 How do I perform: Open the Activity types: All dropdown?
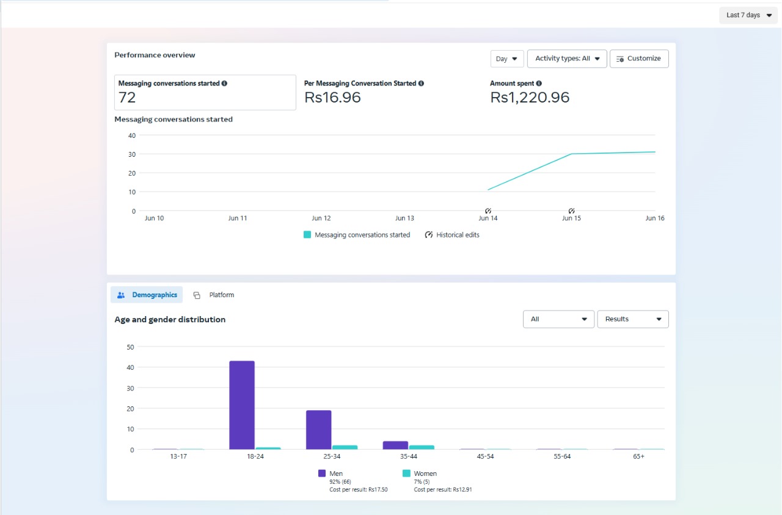pyautogui.click(x=566, y=59)
